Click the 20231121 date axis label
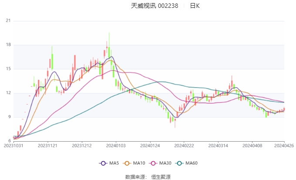This screenshot has width=296, height=180. point(47,146)
